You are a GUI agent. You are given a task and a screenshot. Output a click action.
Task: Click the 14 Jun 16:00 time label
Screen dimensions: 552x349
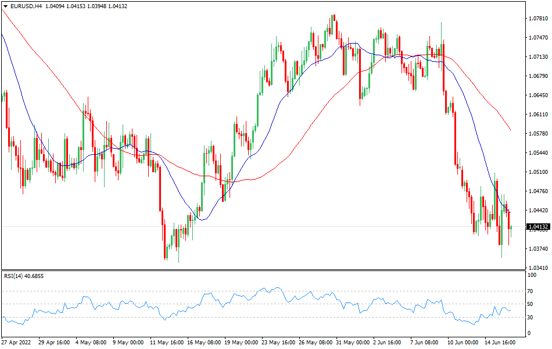tap(500, 342)
